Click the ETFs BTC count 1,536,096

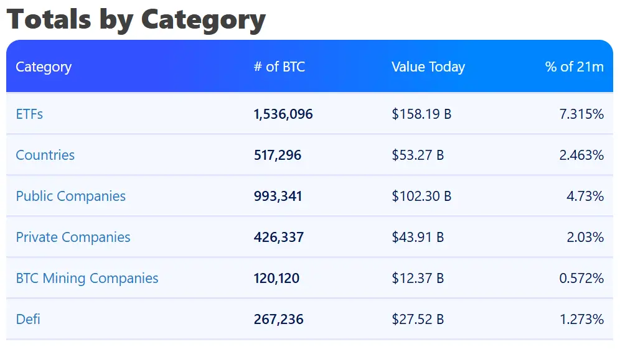(x=283, y=114)
